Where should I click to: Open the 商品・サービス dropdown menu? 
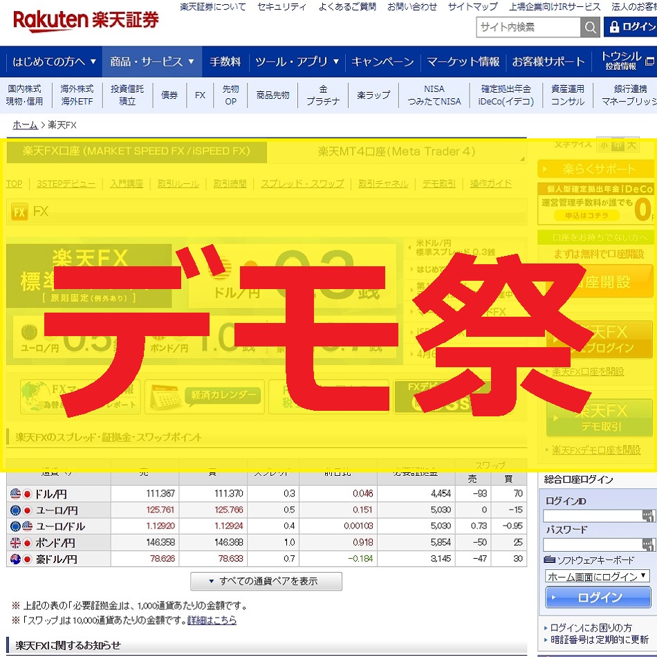pyautogui.click(x=152, y=62)
